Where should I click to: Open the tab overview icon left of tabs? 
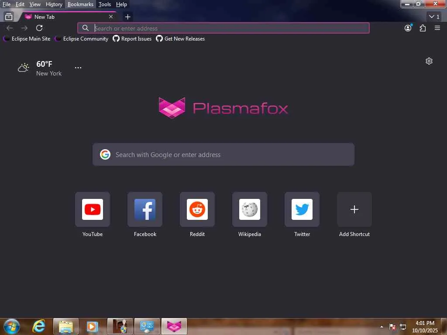click(9, 17)
